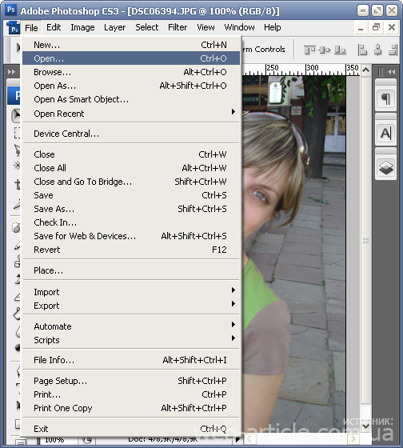
Task: Collapse the toolbox with double-arrow toggle
Action: click(11, 72)
